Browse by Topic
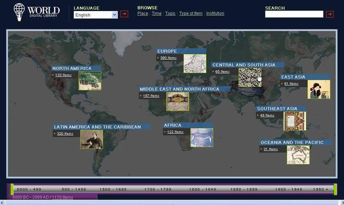 click(x=170, y=14)
